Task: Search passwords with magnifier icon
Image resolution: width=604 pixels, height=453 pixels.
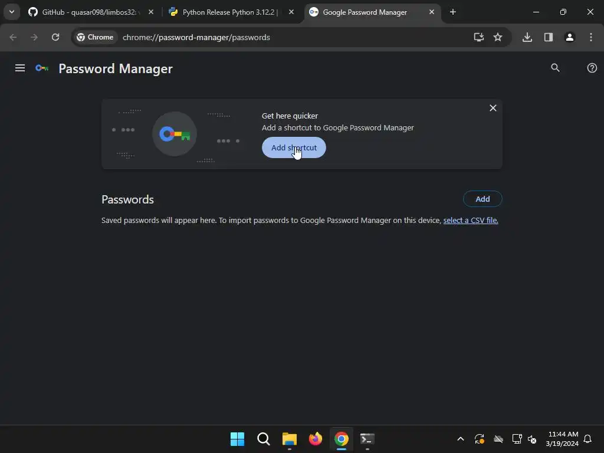Action: [x=555, y=68]
